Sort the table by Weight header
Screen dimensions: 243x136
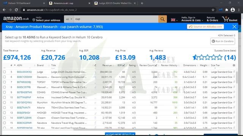click(x=204, y=65)
